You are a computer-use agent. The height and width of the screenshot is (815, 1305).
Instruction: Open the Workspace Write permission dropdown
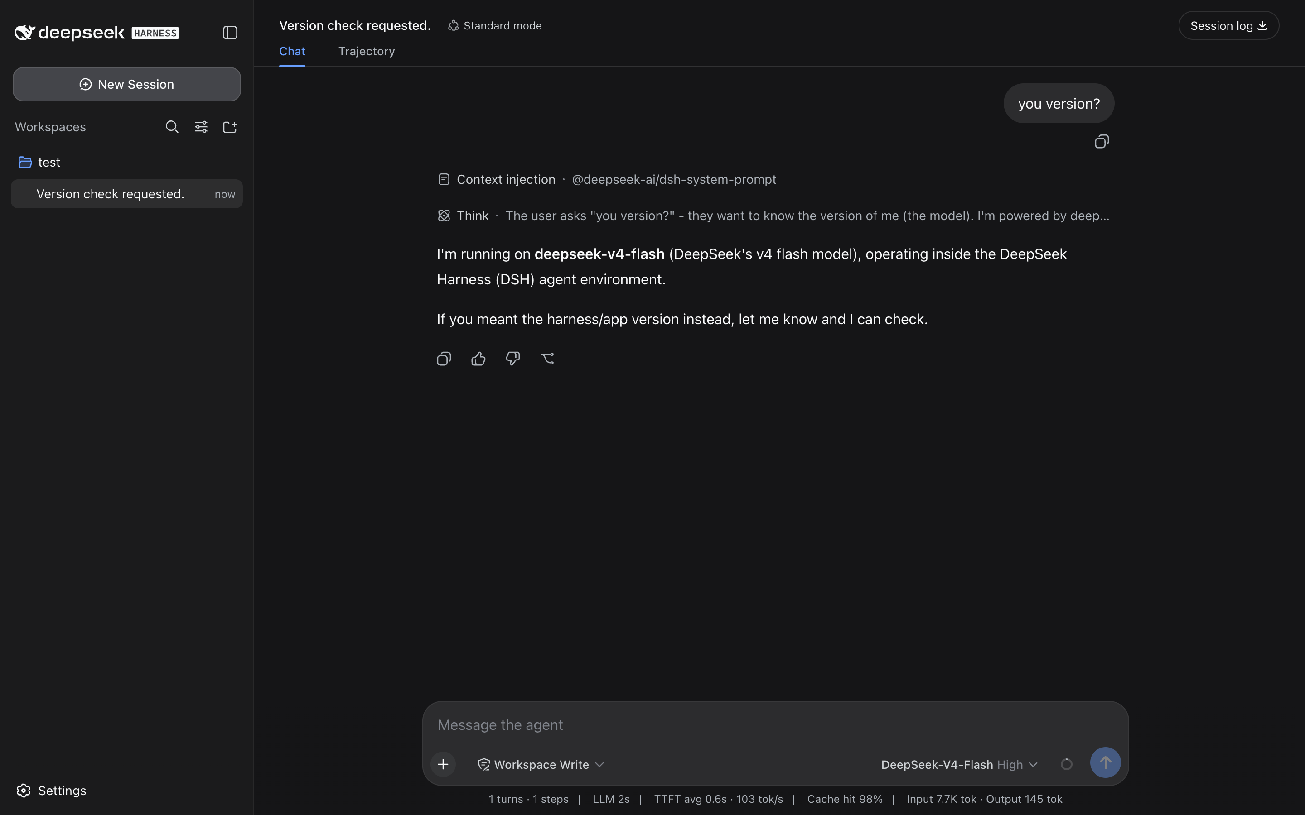[x=541, y=764]
